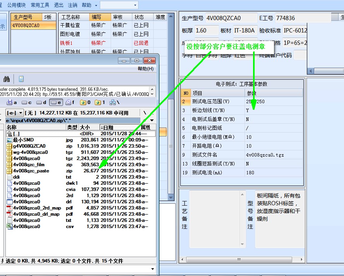Image resolution: width=344 pixels, height=276 pixels.
Task: Click the 板材 field showing IT-180A
Action: [245, 31]
